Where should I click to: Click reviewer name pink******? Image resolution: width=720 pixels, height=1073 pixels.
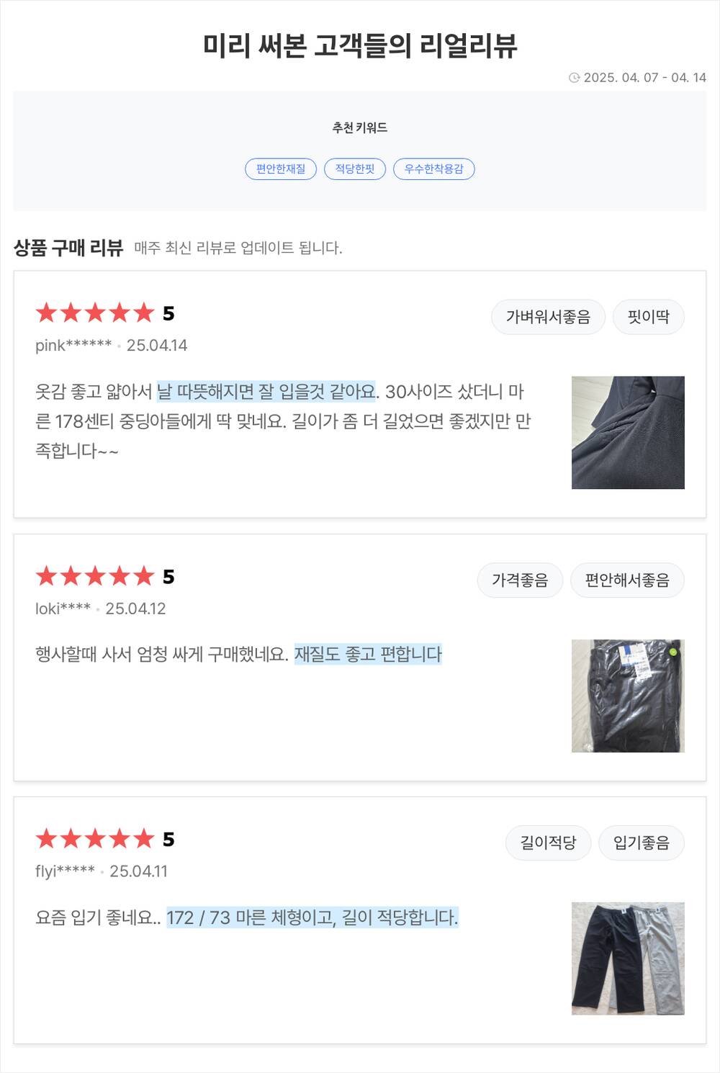pyautogui.click(x=73, y=346)
